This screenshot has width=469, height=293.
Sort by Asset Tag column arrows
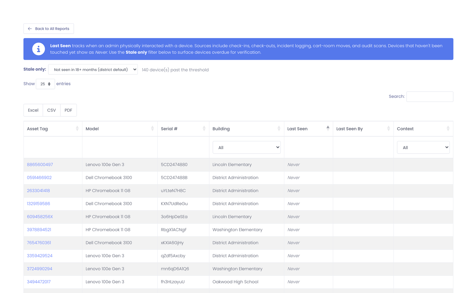coord(77,129)
